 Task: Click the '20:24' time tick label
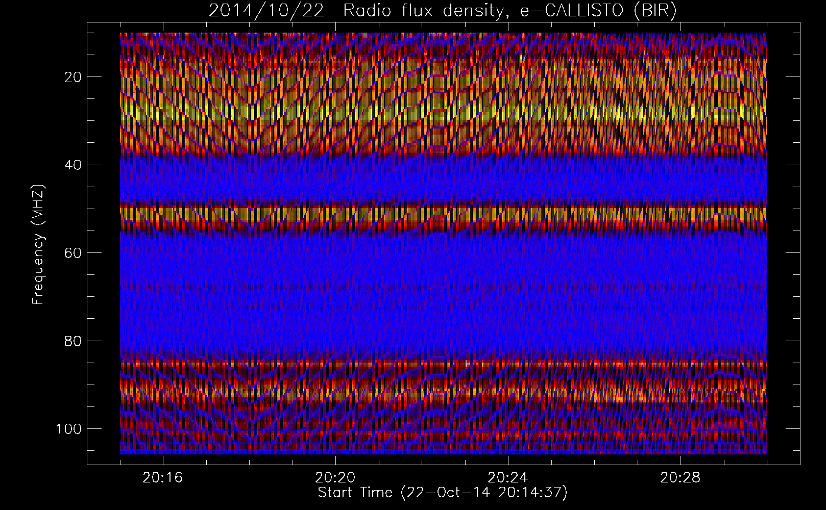(508, 478)
